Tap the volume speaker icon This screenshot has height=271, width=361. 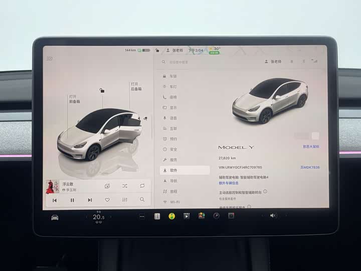pyautogui.click(x=273, y=215)
